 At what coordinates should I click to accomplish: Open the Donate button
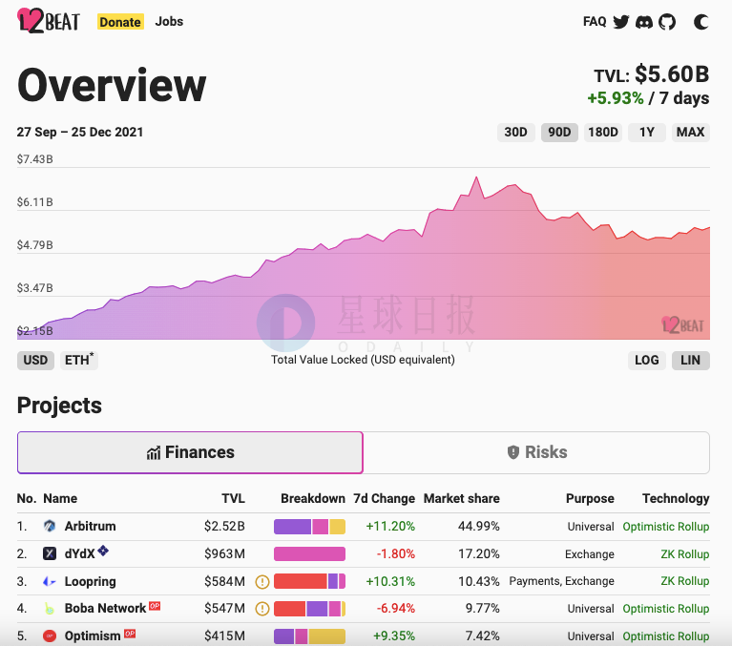[120, 22]
